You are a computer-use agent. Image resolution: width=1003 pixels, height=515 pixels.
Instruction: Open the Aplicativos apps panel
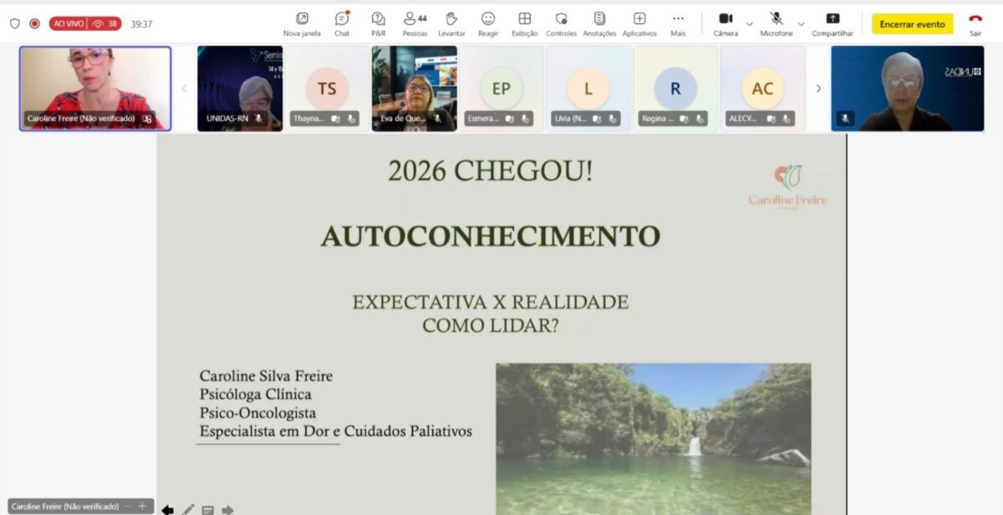(x=639, y=23)
